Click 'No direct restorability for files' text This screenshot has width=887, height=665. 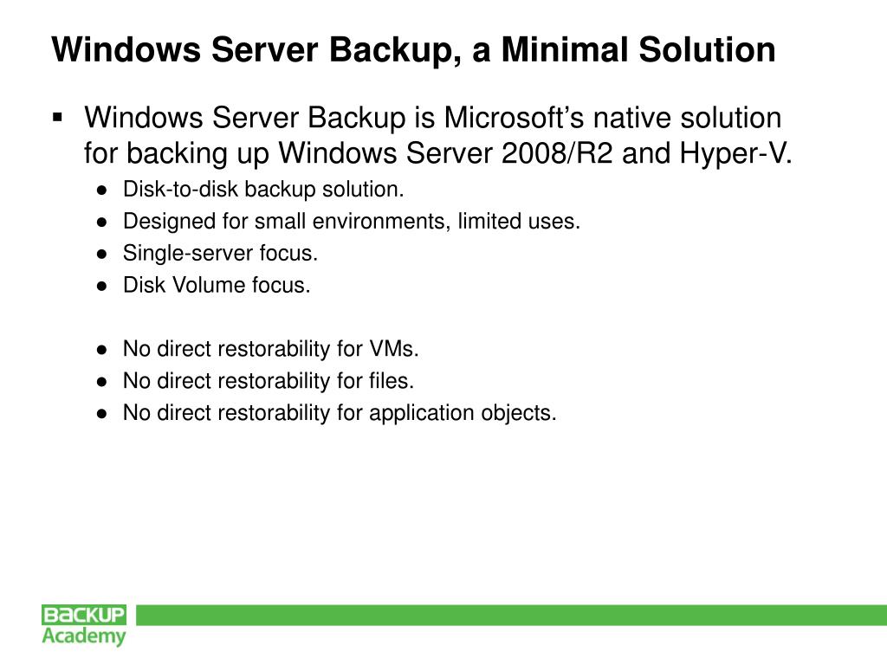tap(269, 380)
